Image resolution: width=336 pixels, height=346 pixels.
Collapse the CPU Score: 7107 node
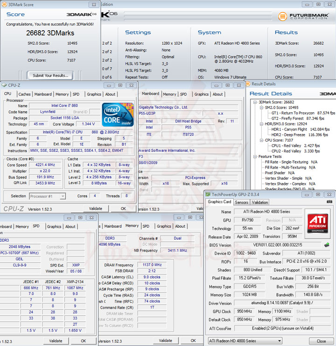(261, 140)
